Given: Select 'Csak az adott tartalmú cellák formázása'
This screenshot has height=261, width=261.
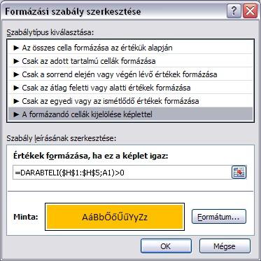Looking at the screenshot, I should [130, 61].
